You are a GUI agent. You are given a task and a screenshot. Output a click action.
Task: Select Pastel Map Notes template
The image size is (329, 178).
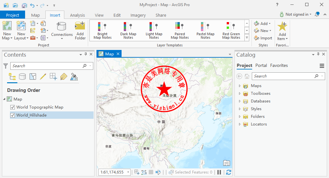206,30
